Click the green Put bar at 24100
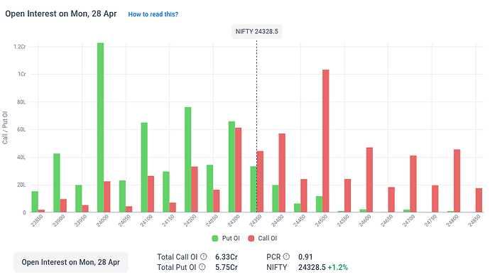This screenshot has height=277, width=490. tap(144, 168)
